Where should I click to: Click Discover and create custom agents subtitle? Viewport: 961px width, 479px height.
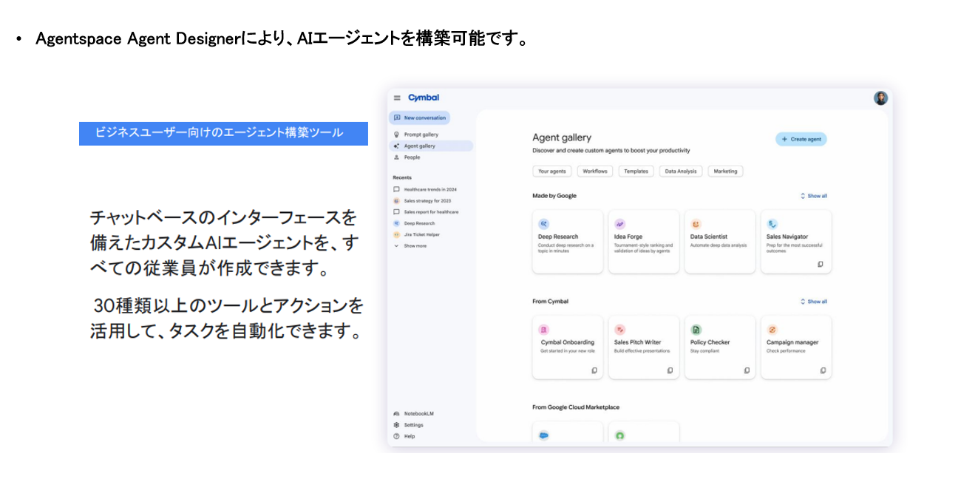click(611, 150)
